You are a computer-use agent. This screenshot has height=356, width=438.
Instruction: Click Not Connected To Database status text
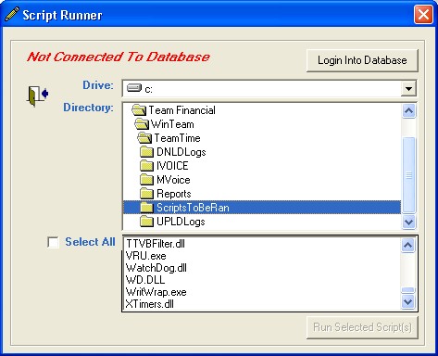119,57
